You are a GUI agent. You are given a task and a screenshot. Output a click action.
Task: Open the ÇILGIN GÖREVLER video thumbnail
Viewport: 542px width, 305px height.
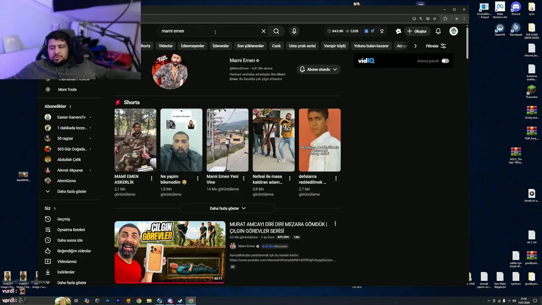170,252
